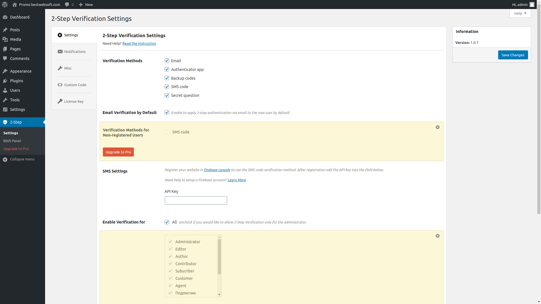
Task: Toggle the Secret question checkbox
Action: (x=167, y=95)
